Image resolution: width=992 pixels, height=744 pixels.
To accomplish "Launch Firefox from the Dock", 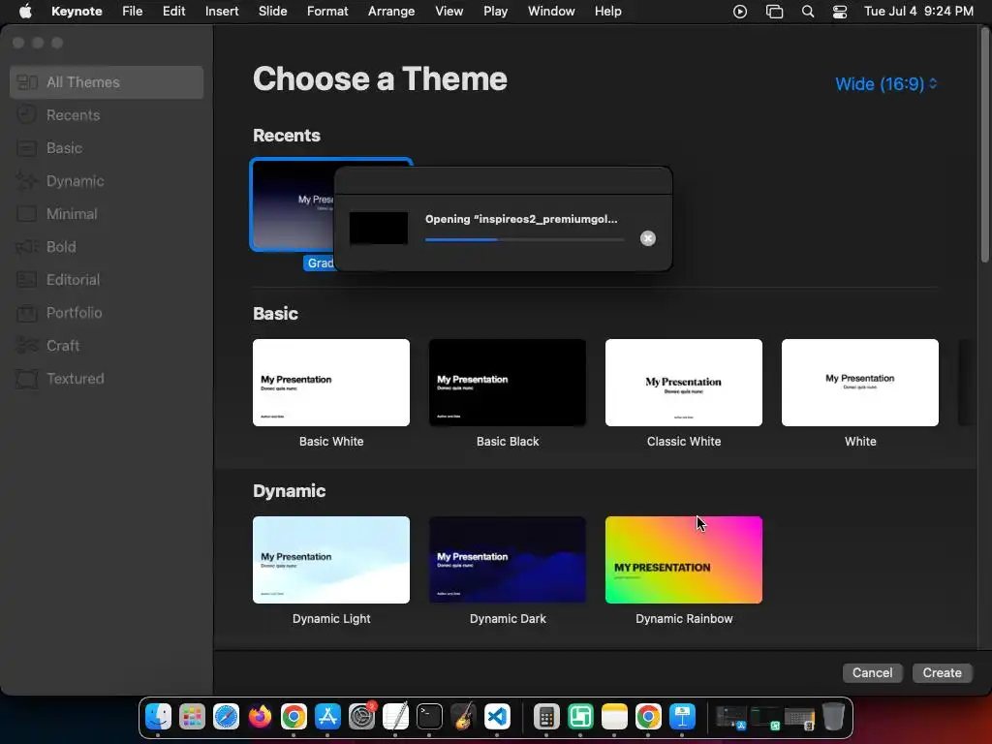I will (260, 717).
